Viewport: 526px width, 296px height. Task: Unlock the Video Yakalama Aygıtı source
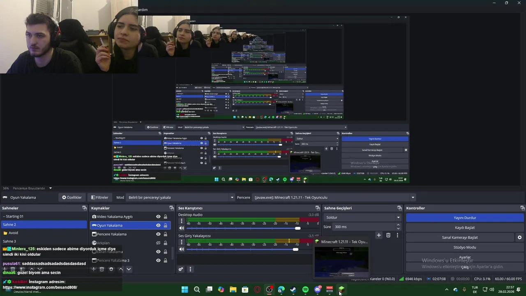[x=165, y=217]
